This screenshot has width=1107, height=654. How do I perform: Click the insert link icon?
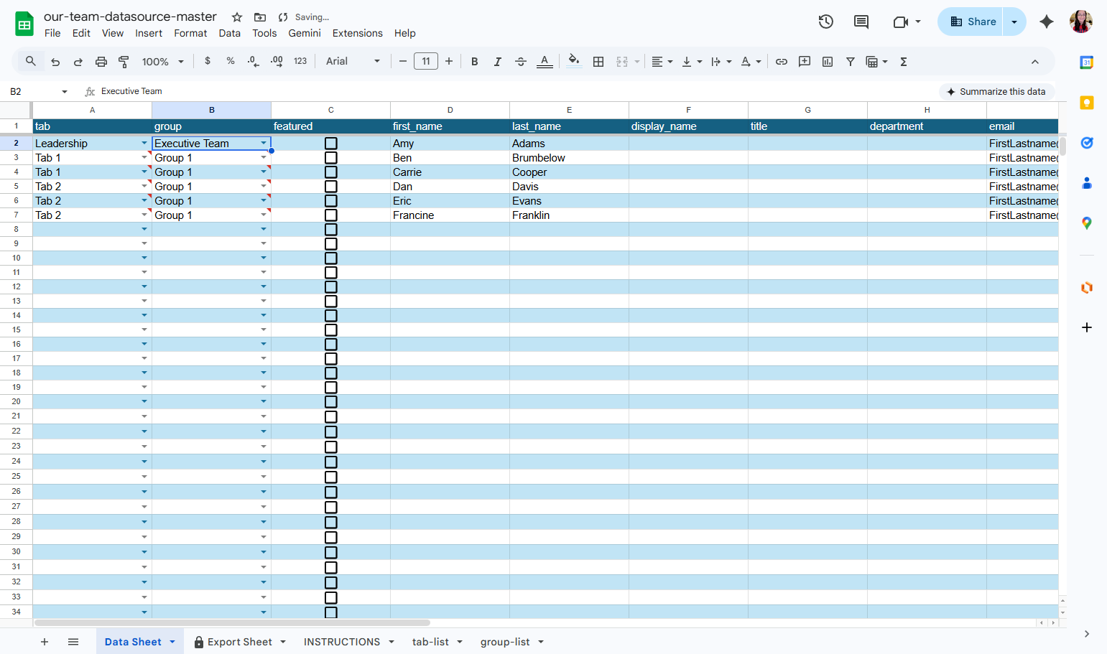click(x=782, y=62)
